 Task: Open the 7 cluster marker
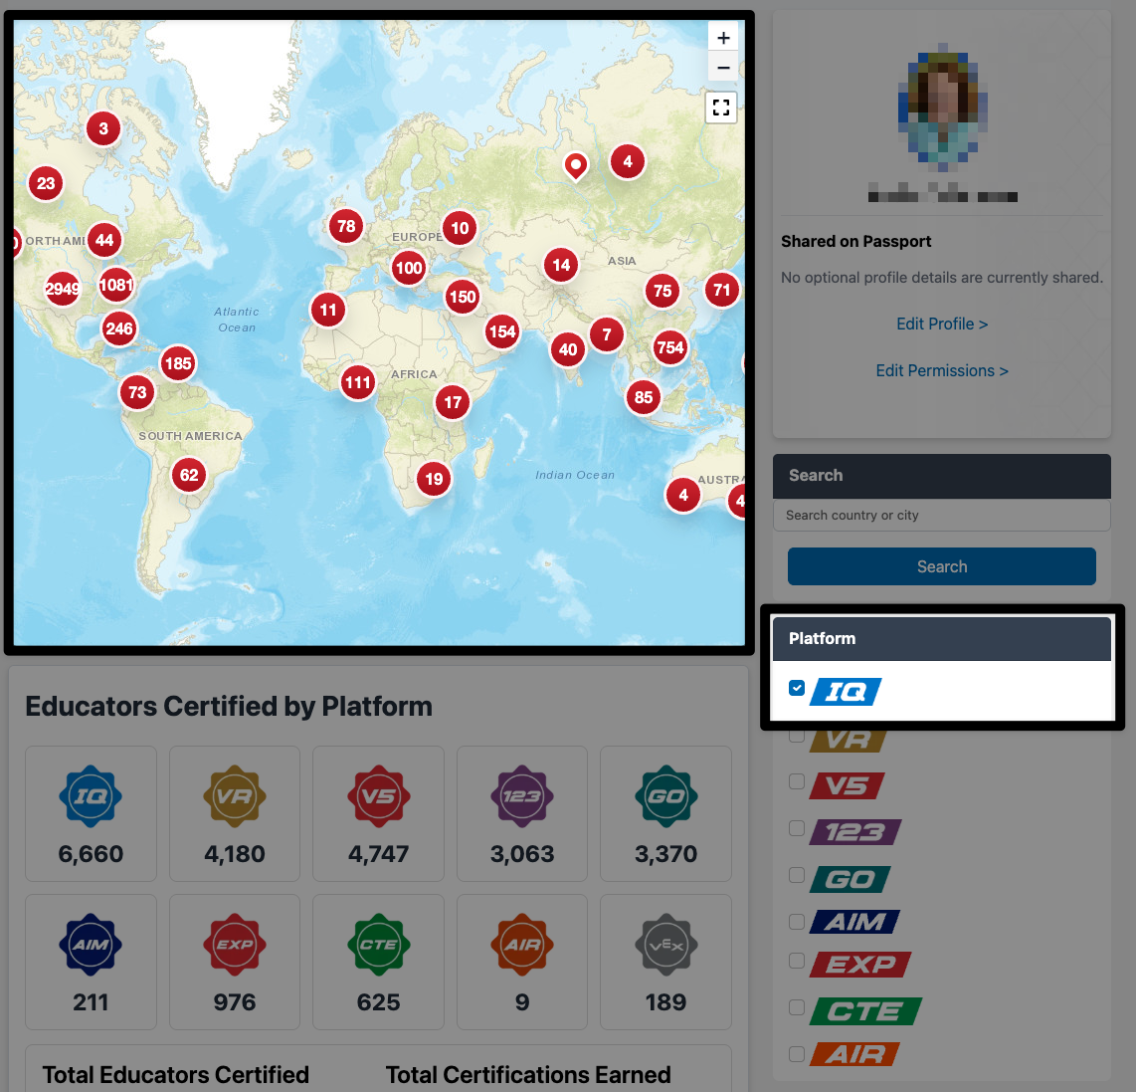[x=607, y=334]
